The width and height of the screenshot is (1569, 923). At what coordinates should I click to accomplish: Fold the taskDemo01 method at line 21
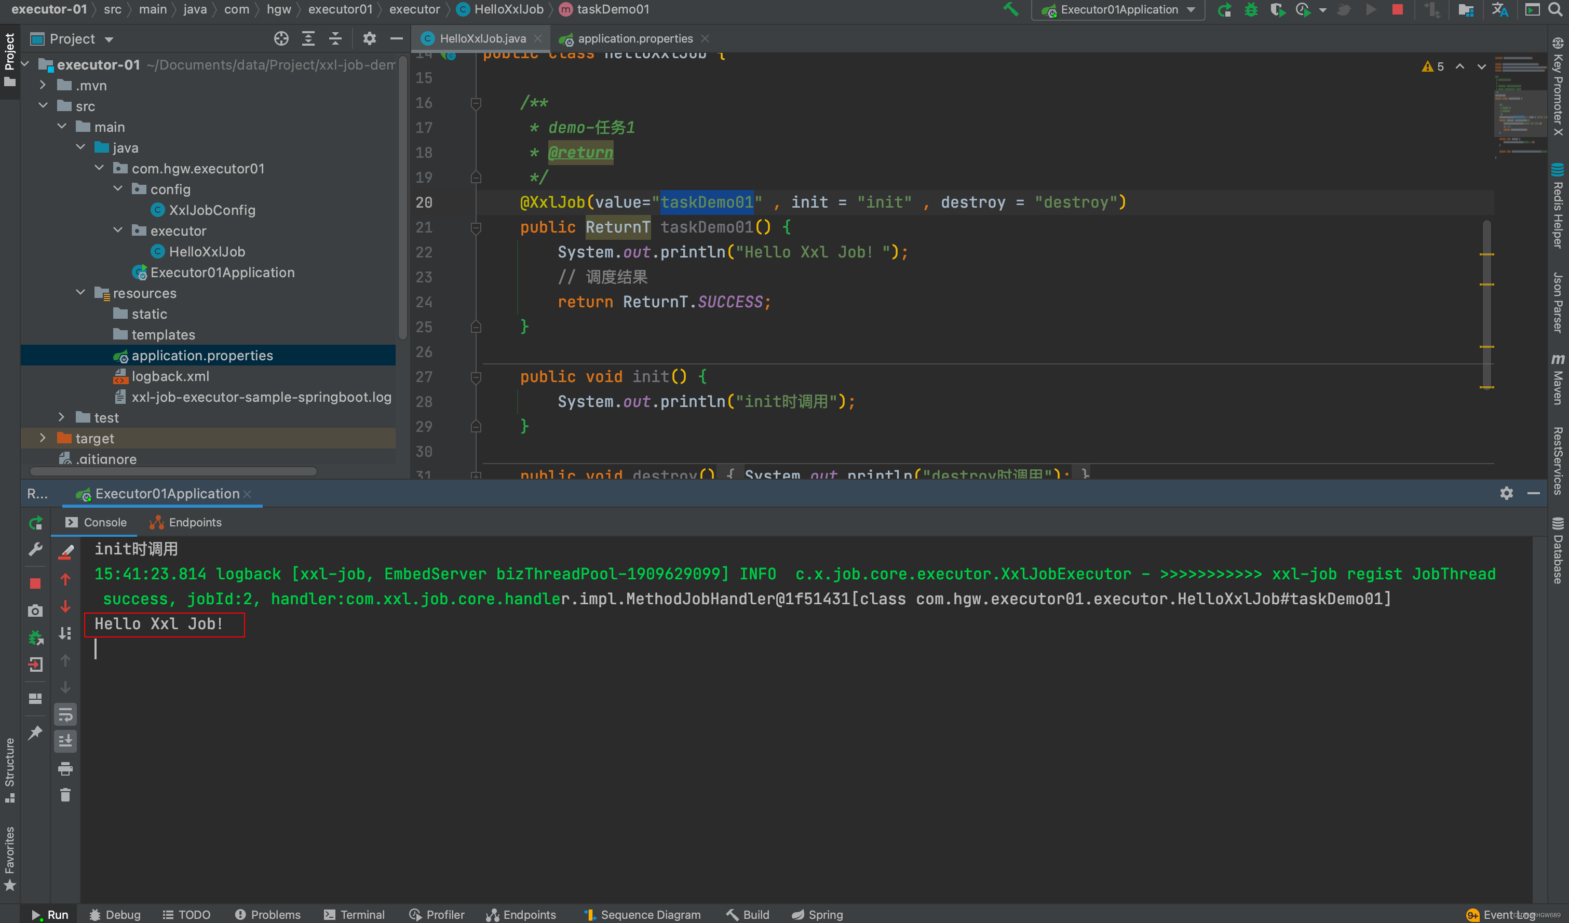pos(476,228)
